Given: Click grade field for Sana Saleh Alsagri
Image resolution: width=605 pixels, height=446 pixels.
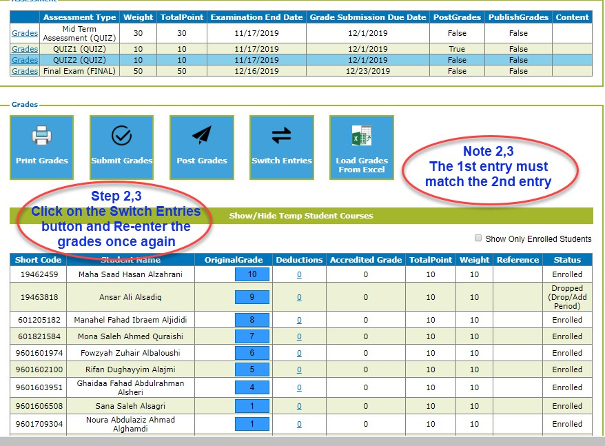Looking at the screenshot, I should pyautogui.click(x=252, y=406).
